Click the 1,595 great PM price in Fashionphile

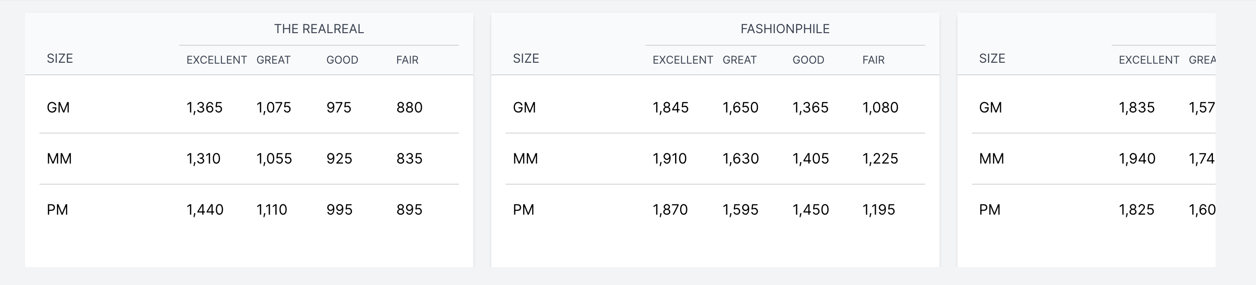(x=740, y=209)
